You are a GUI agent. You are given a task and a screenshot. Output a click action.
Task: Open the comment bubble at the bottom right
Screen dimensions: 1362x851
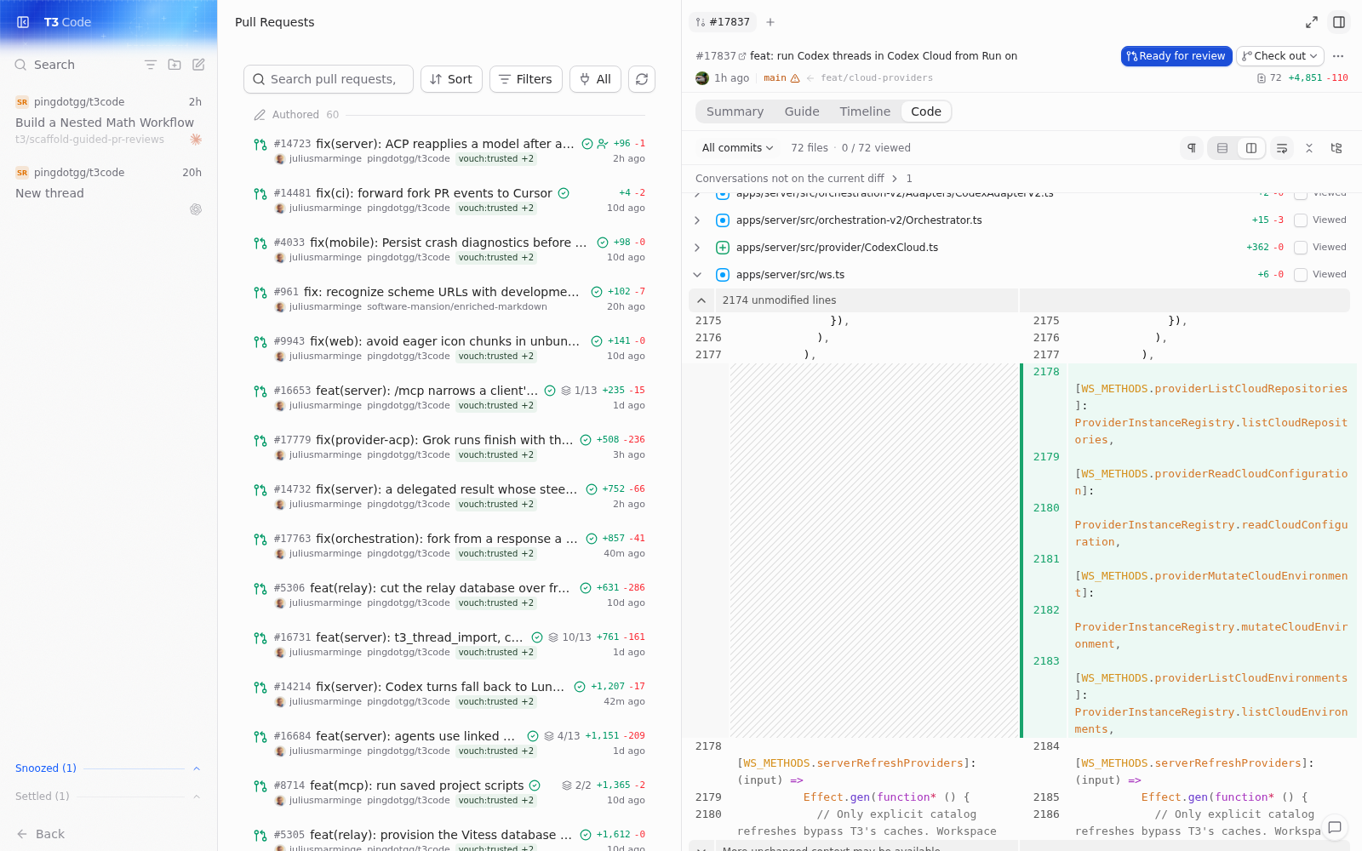pyautogui.click(x=1335, y=827)
